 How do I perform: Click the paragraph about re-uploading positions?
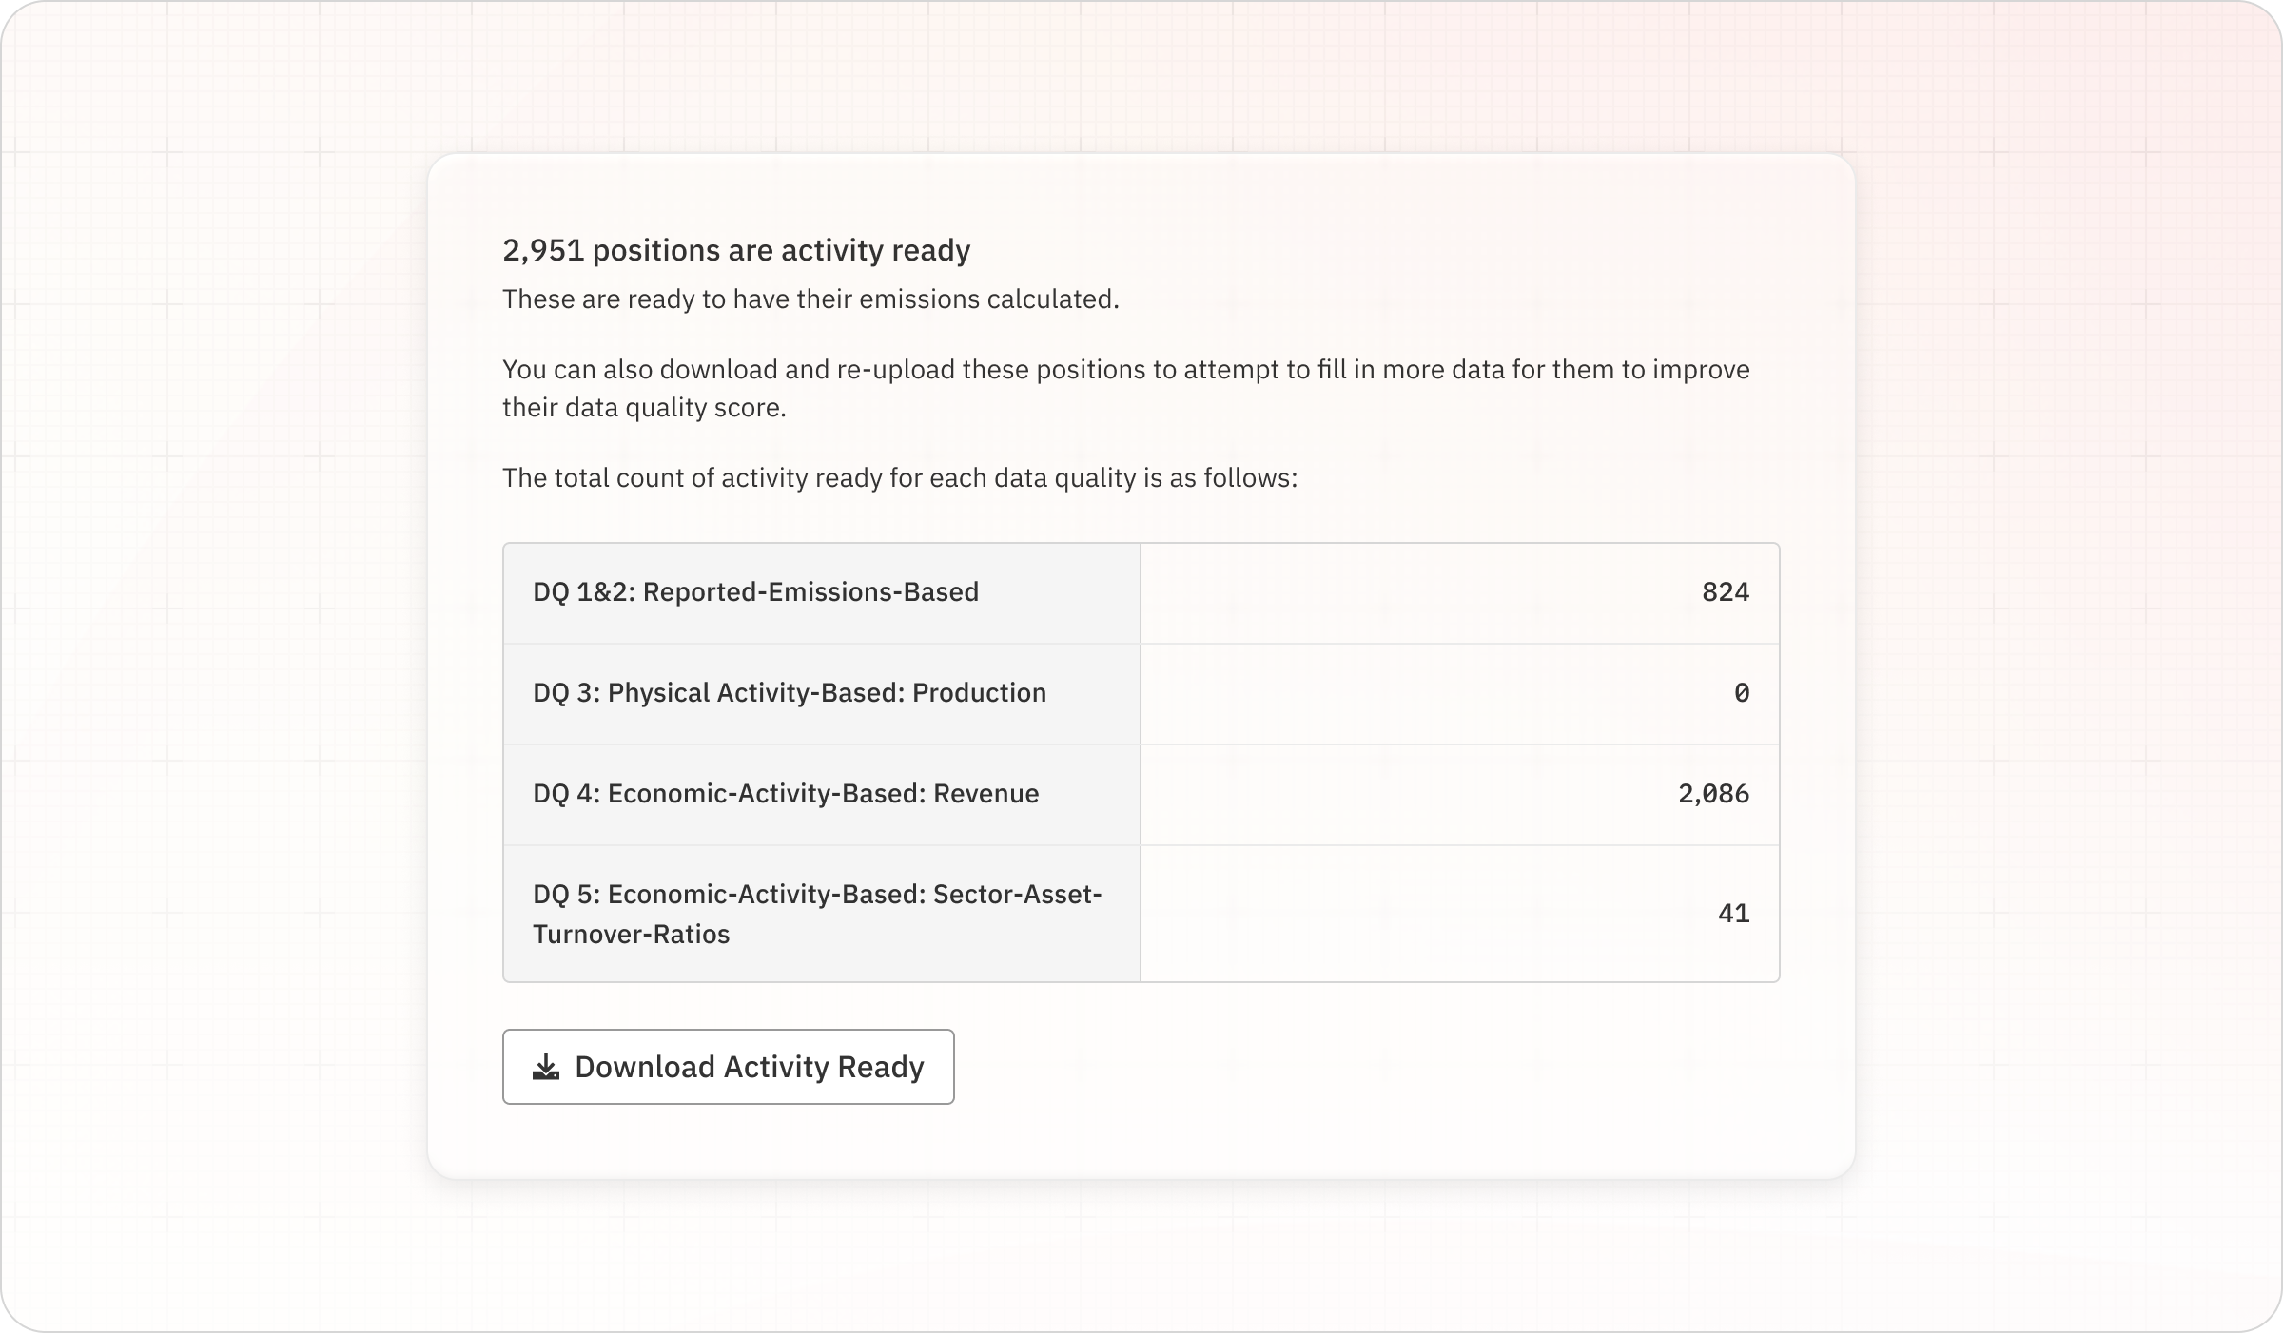click(1125, 370)
